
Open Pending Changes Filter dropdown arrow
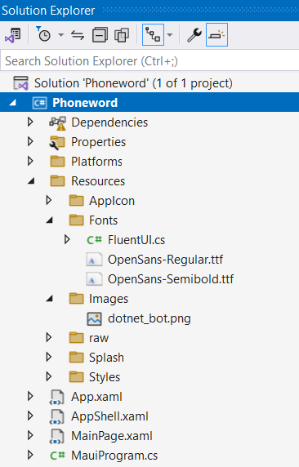[x=60, y=35]
